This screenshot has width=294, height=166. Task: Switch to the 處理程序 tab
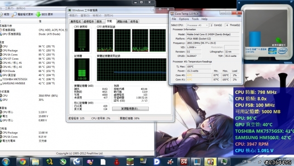(x=89, y=22)
